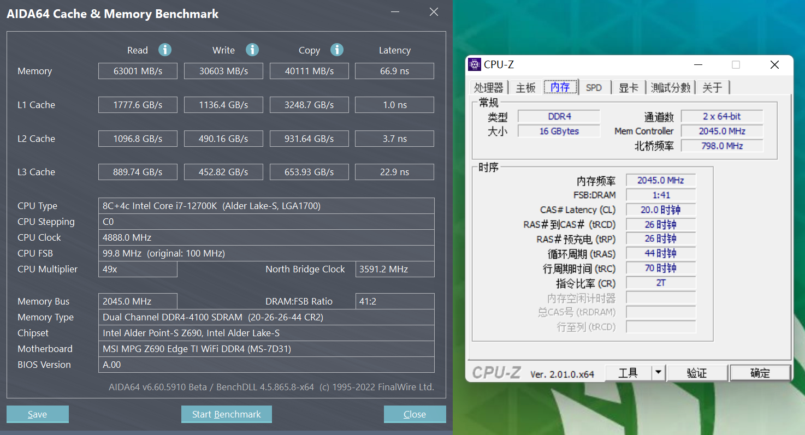
Task: Click the CPU Clock value 4888.0 MHz
Action: 267,237
